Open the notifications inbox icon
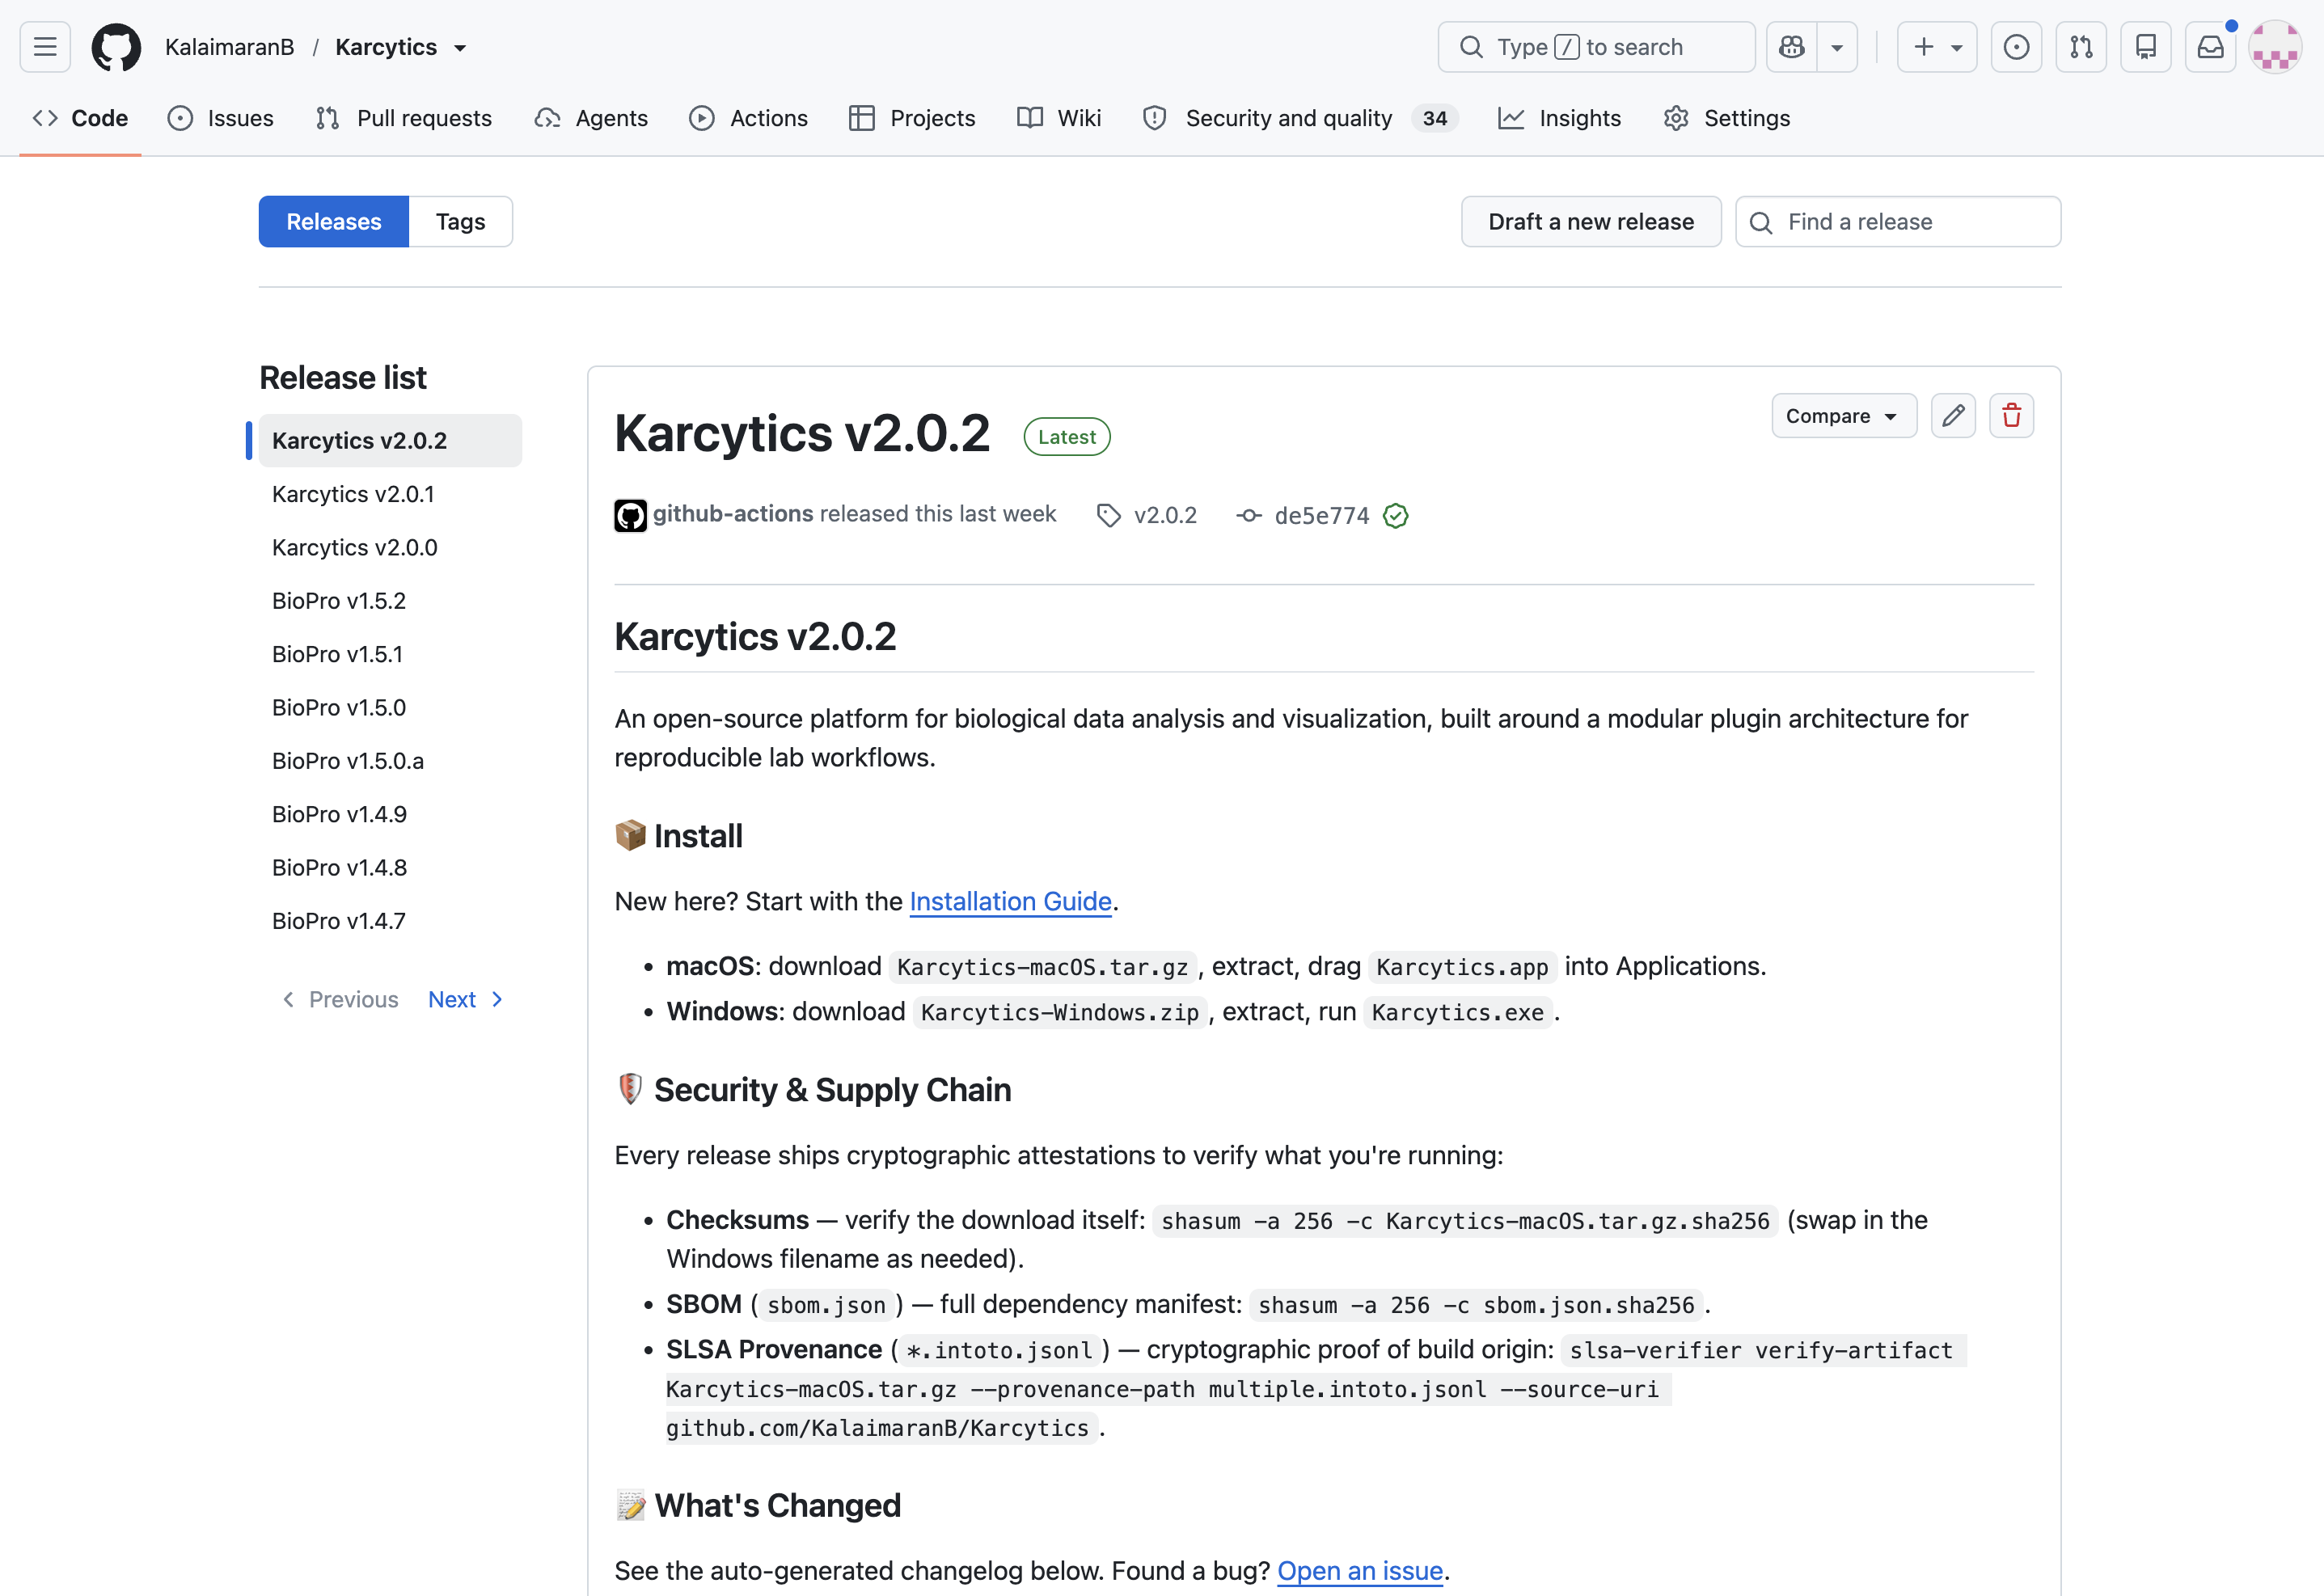The image size is (2324, 1596). (x=2210, y=47)
